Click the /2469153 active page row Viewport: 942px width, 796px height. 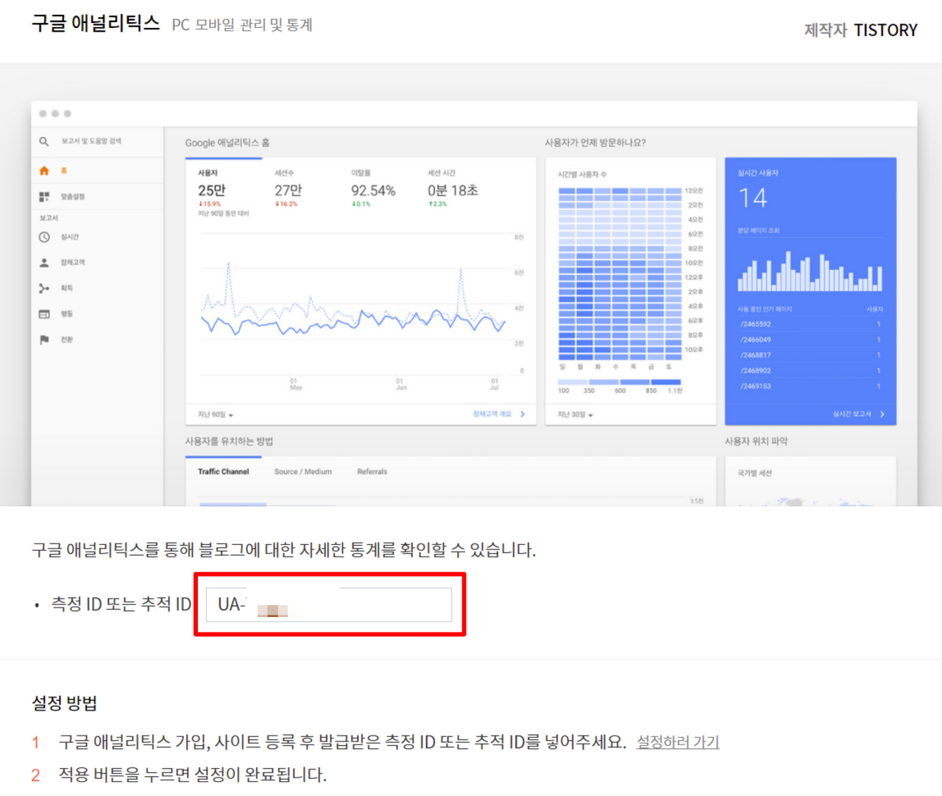810,386
